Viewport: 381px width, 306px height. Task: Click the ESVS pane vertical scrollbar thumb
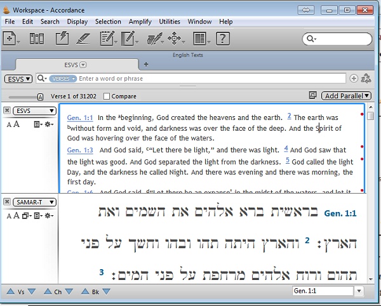tap(371, 116)
